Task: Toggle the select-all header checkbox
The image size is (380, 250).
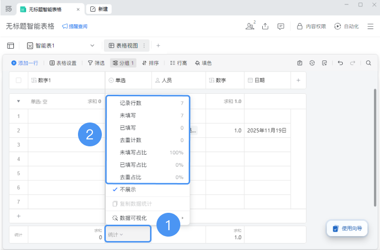Action: 18,80
